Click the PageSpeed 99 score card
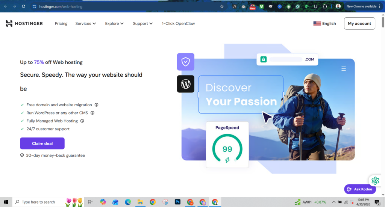Viewport: 385px width, 207px height. (227, 145)
